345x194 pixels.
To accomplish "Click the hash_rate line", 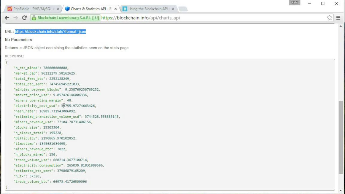I will click(45, 111).
